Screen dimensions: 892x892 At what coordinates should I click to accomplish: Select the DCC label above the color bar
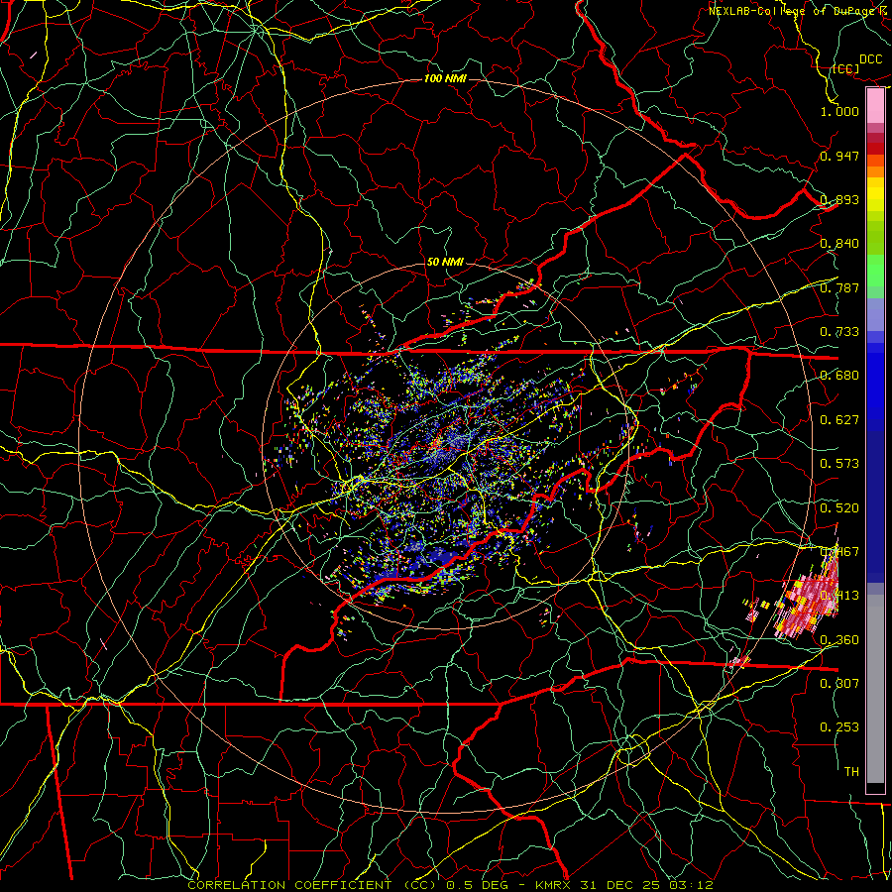pyautogui.click(x=870, y=59)
